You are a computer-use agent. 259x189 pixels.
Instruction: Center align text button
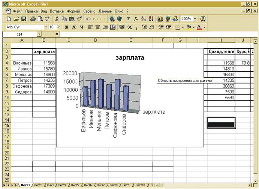coord(98,27)
